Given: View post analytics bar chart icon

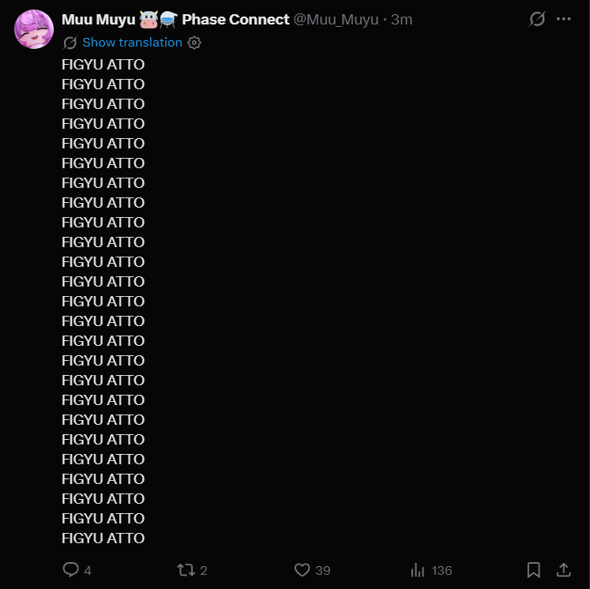Looking at the screenshot, I should 418,570.
